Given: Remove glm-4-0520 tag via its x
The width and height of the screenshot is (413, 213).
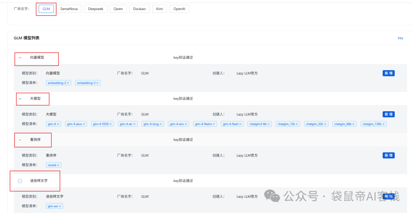Looking at the screenshot, I should pyautogui.click(x=111, y=124).
